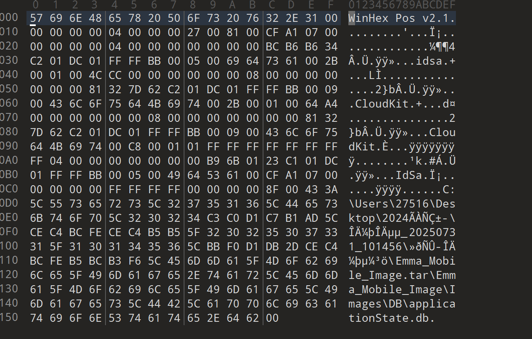Select hex column header A
Screen dimensions: 532x339
tap(232, 5)
